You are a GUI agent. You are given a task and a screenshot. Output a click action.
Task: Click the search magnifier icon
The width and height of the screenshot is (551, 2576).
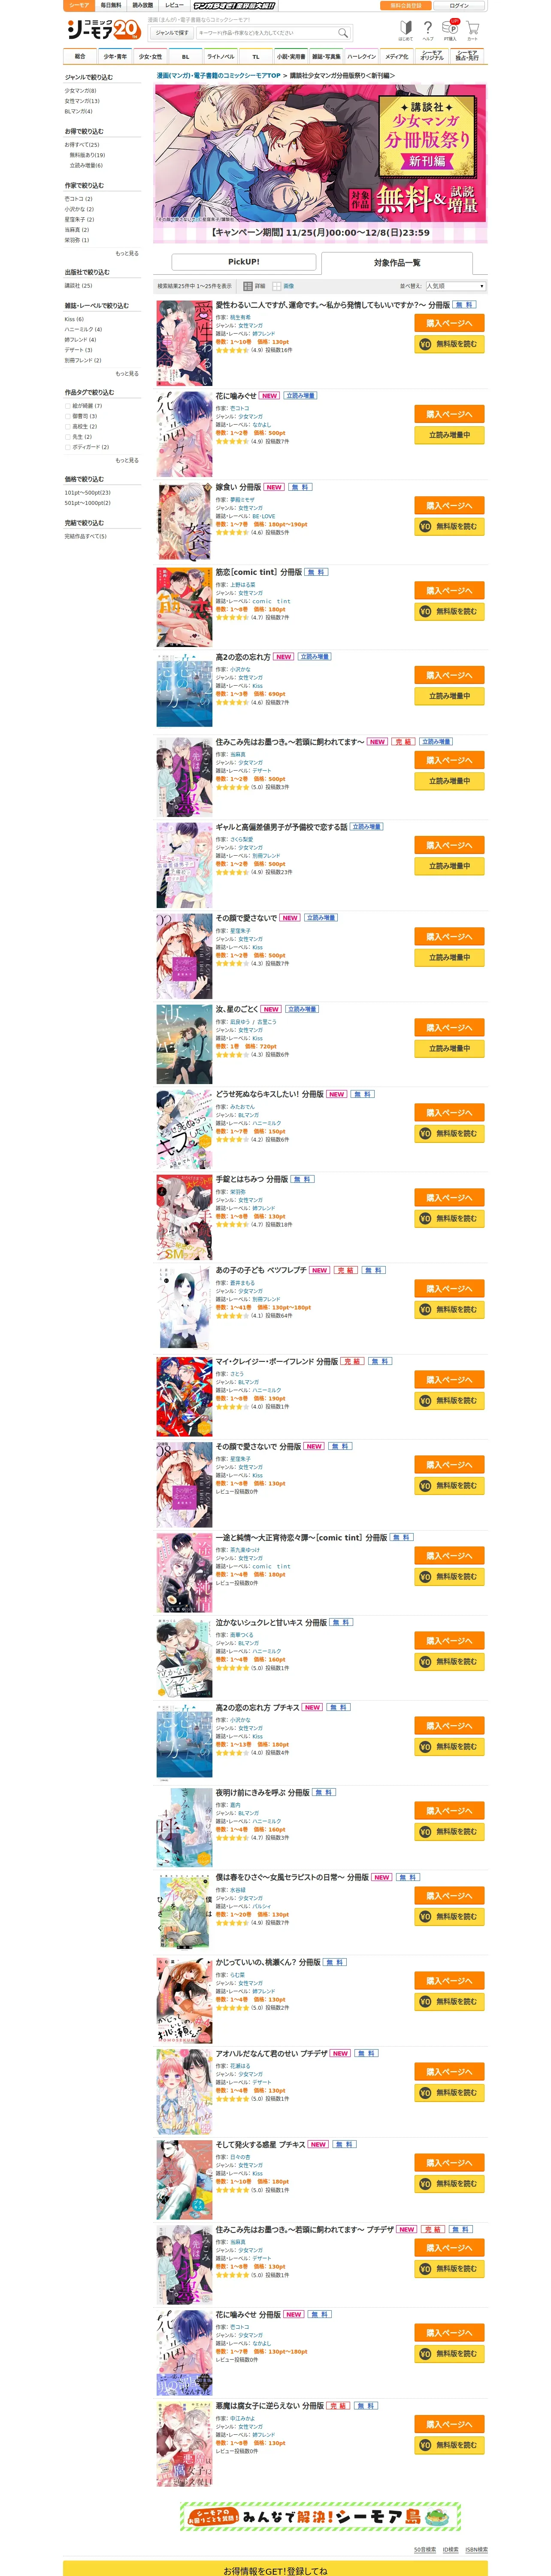[343, 32]
